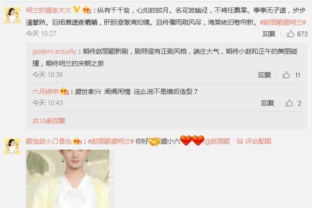This screenshot has height=208, width=312.
Task: Click the badge beside 明兰的盛老太太 username
Action: [x=87, y=10]
